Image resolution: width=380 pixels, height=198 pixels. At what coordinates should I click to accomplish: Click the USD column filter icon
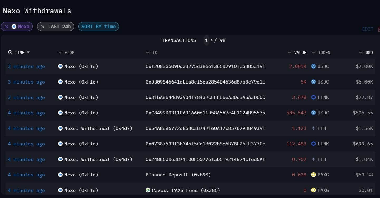click(x=361, y=53)
